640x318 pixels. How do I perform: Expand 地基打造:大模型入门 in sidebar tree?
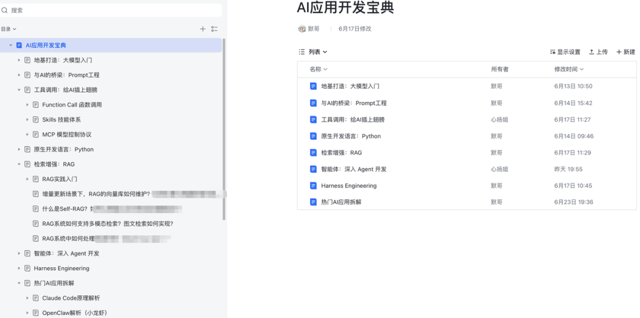[x=19, y=60]
